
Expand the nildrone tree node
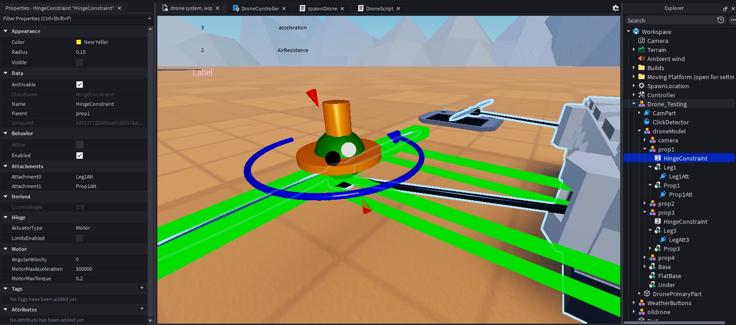pos(634,312)
